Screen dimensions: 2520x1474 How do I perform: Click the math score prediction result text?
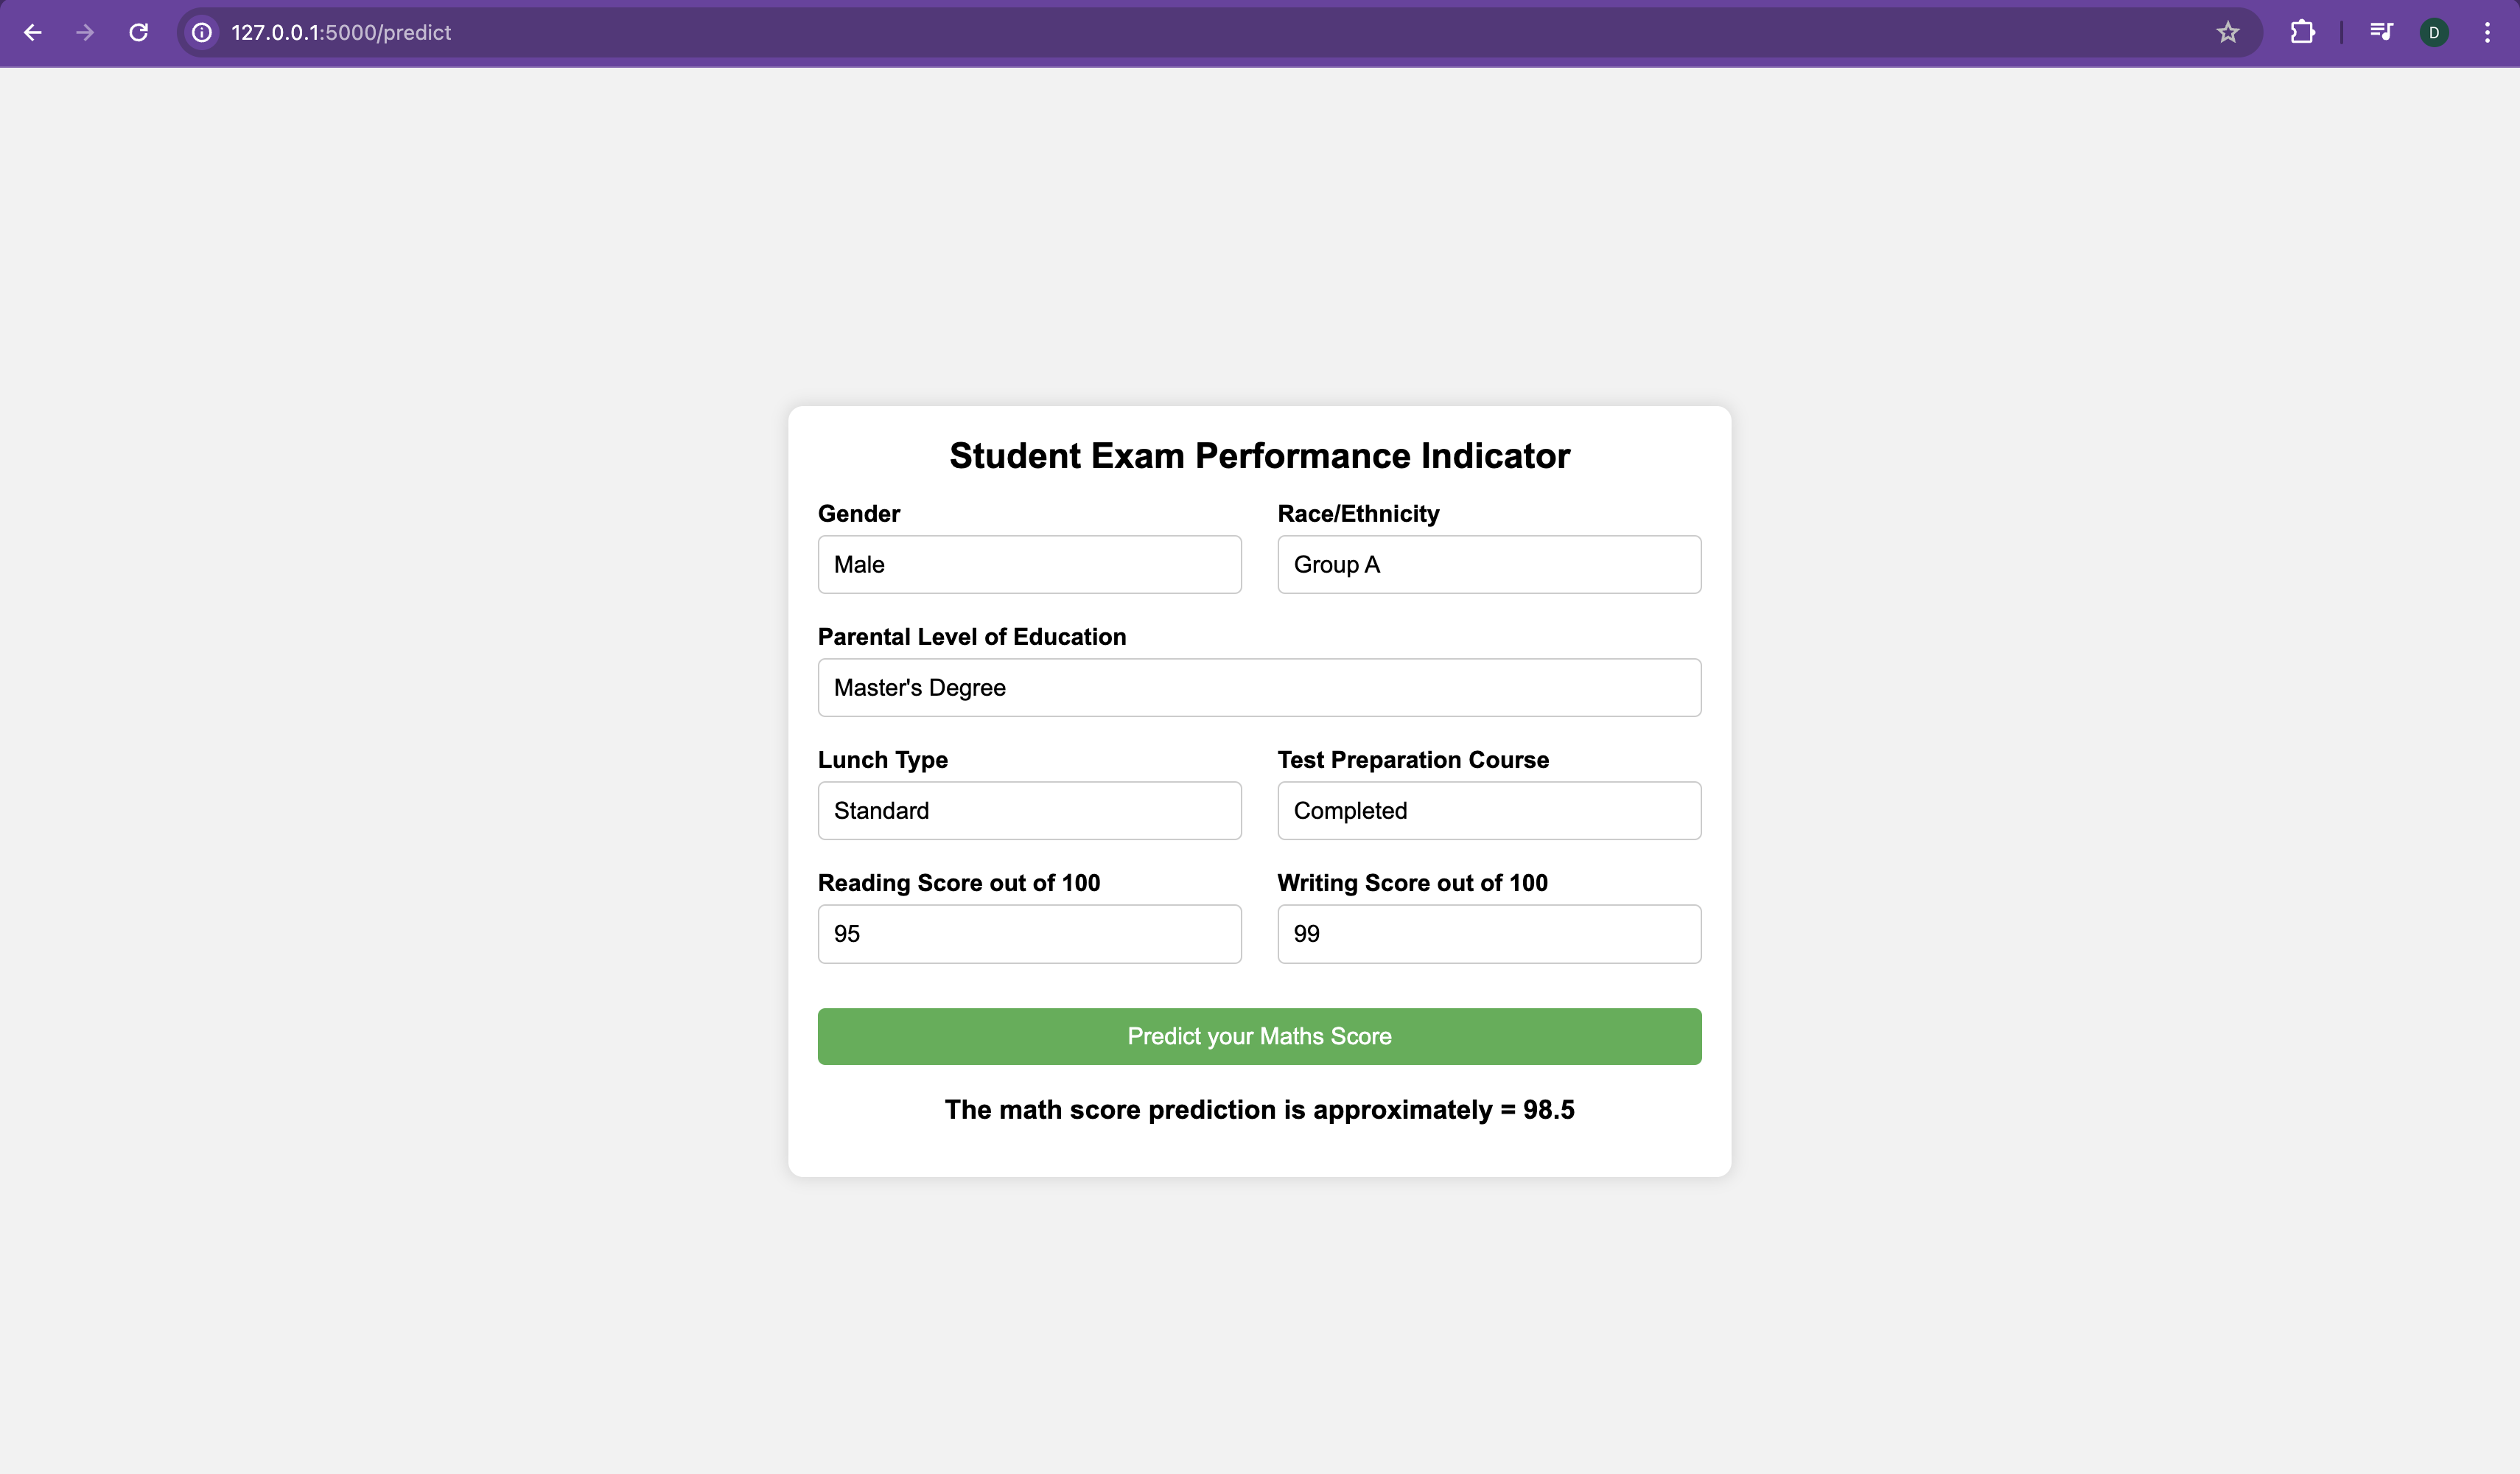[x=1260, y=1110]
